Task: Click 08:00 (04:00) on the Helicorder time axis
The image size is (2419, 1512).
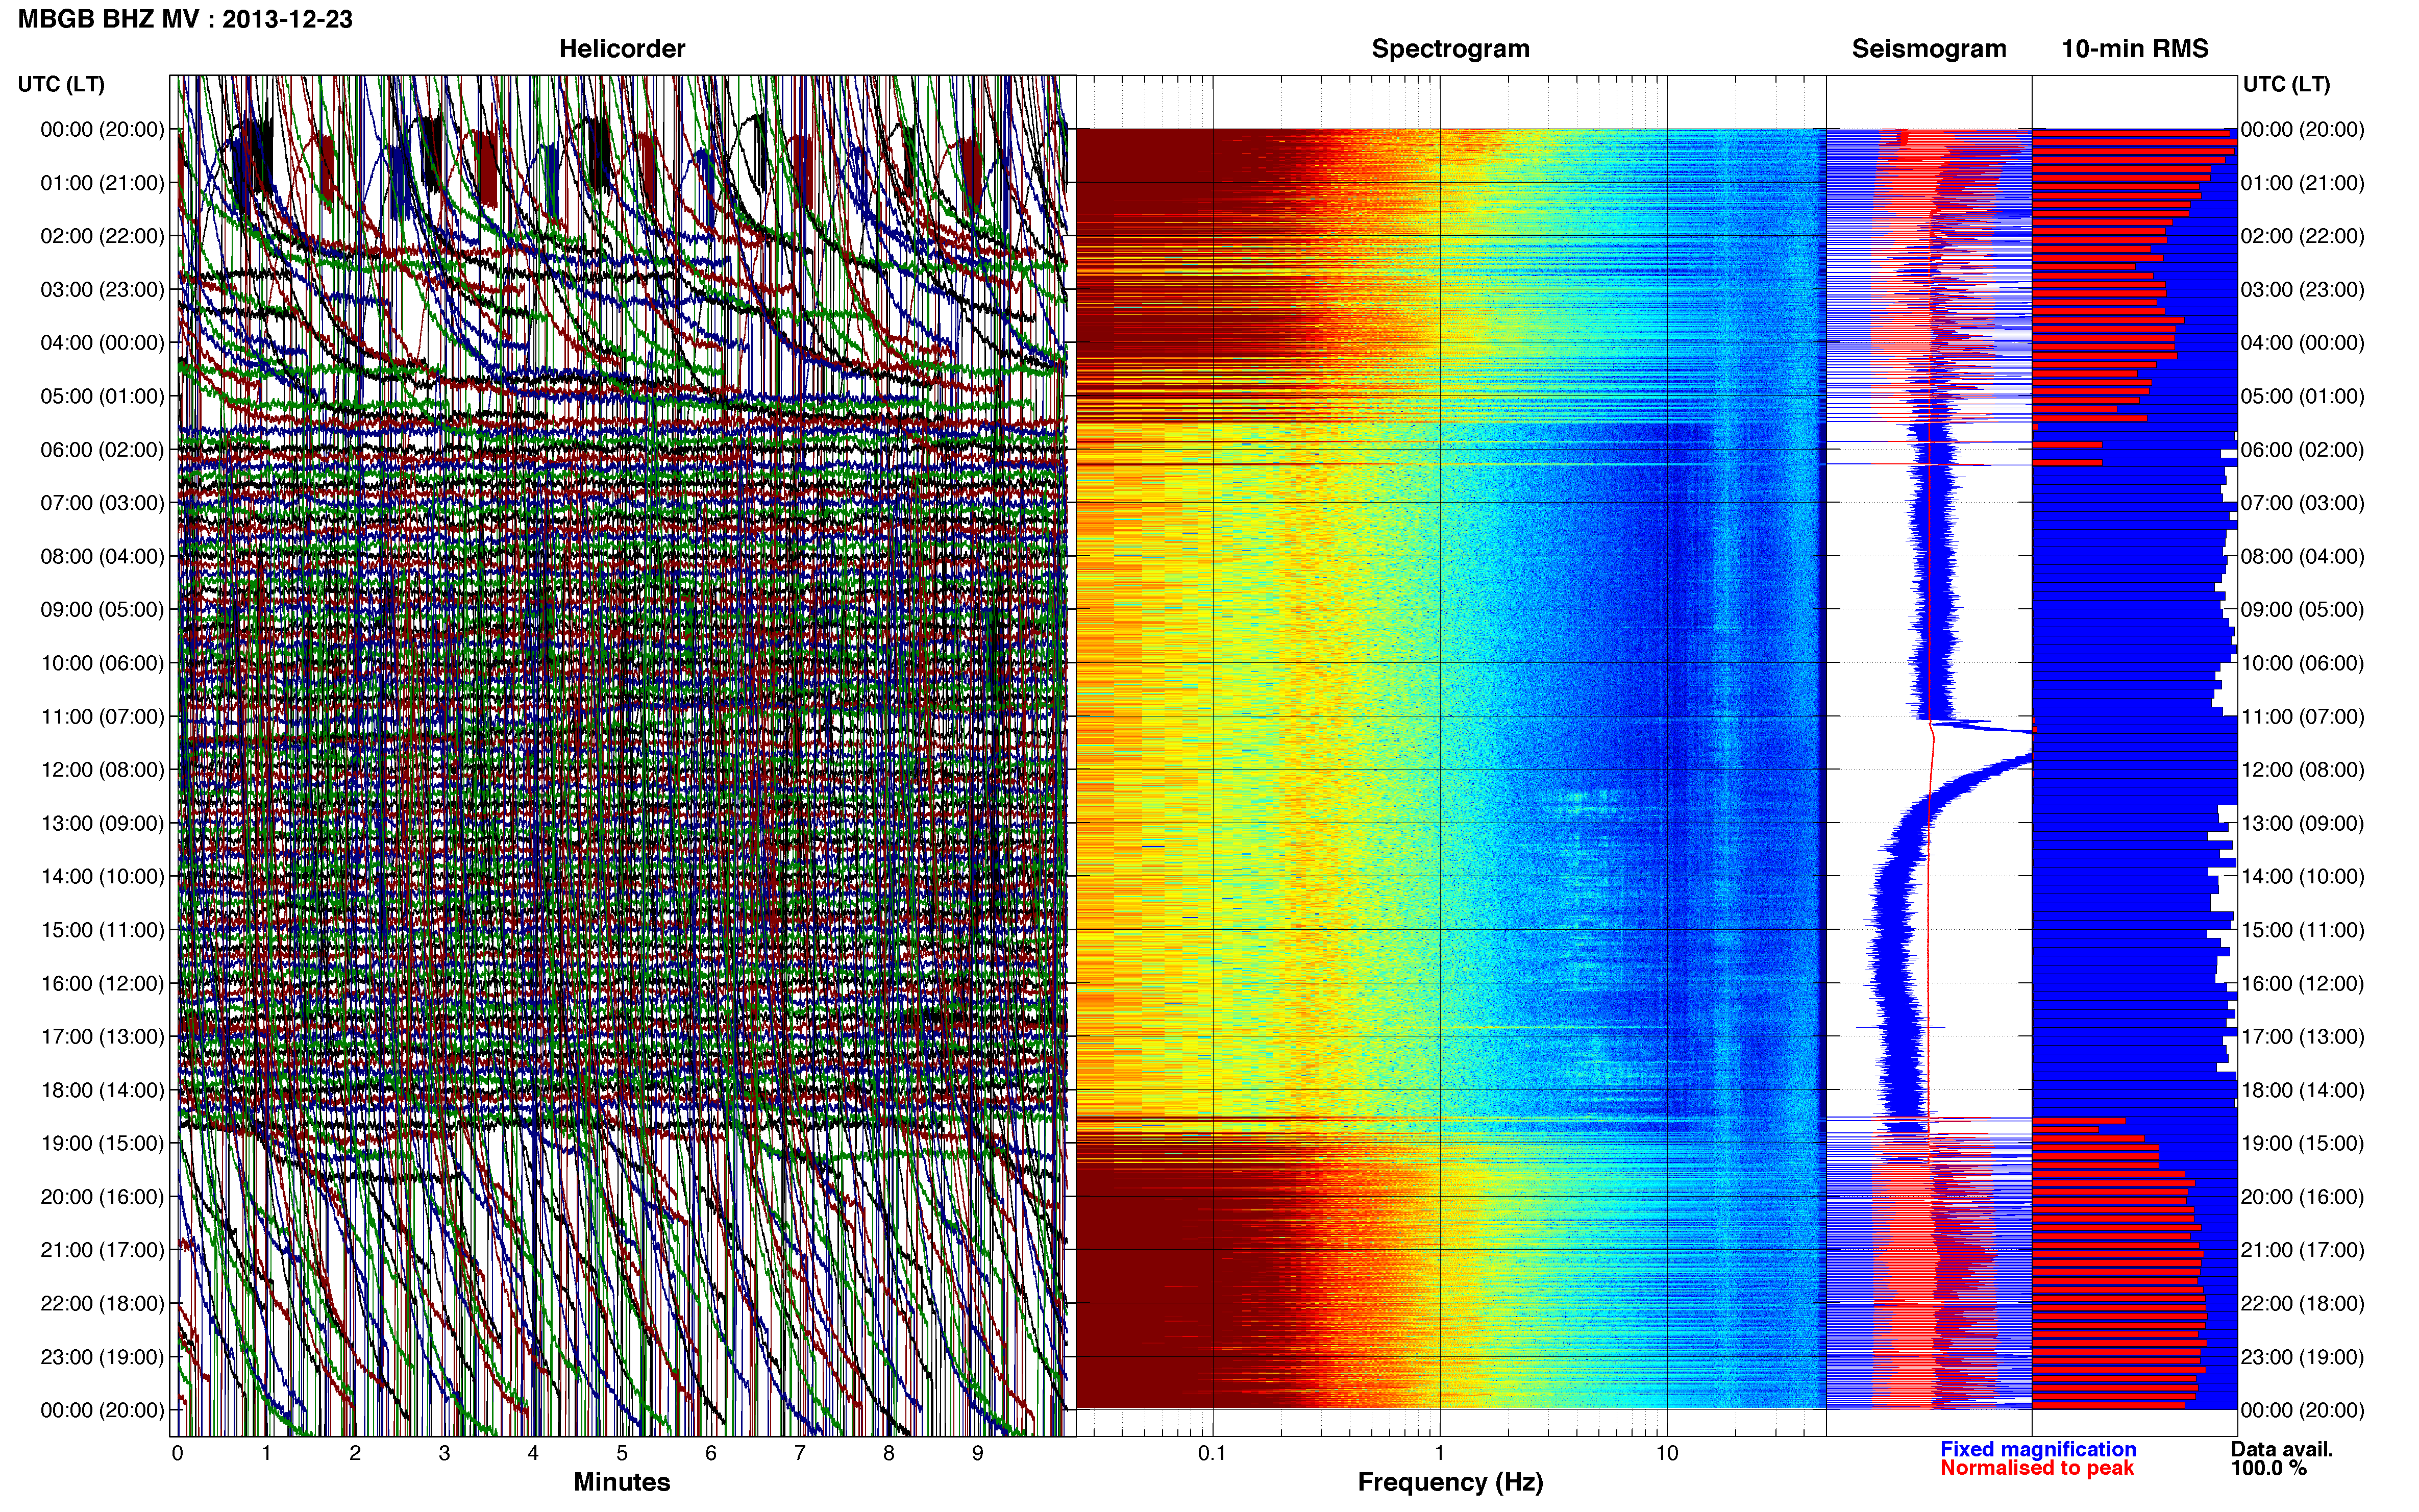Action: pos(102,556)
